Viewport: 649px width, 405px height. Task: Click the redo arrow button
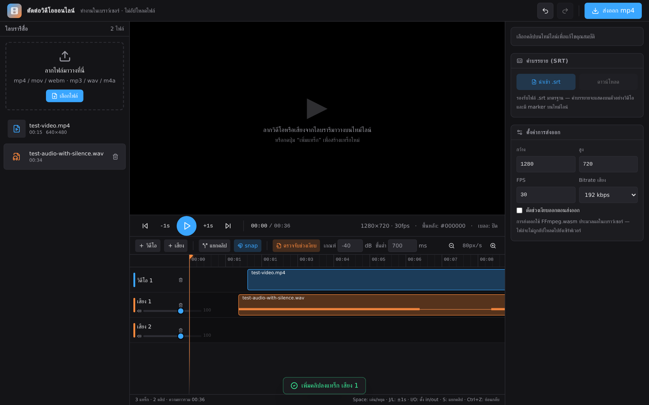[565, 11]
